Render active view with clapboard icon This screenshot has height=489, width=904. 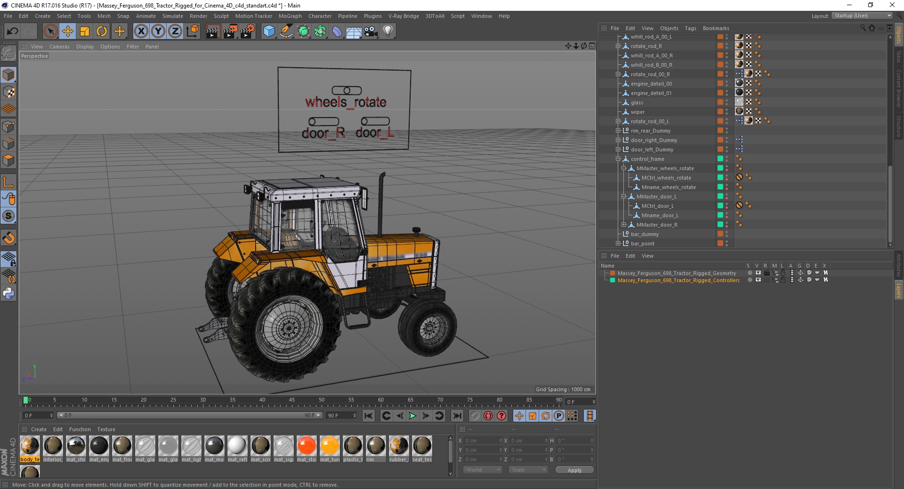click(x=213, y=32)
